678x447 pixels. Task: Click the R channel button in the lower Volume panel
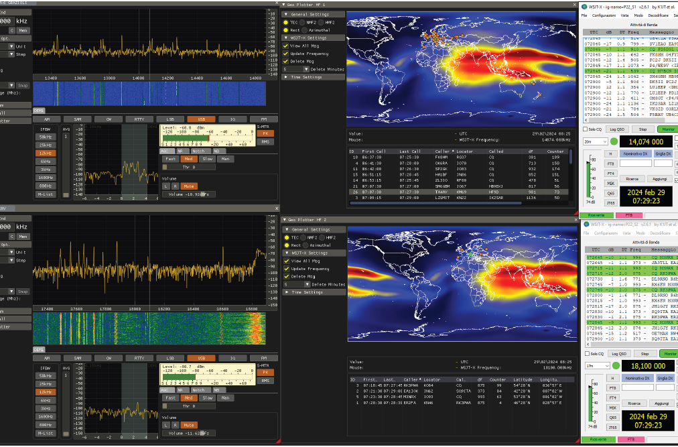pos(176,424)
